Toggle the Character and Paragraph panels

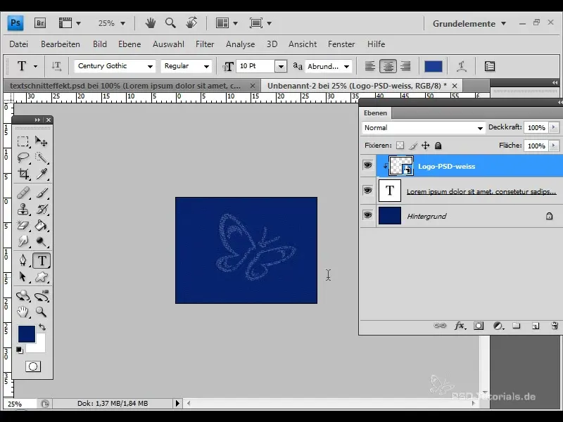tap(489, 66)
